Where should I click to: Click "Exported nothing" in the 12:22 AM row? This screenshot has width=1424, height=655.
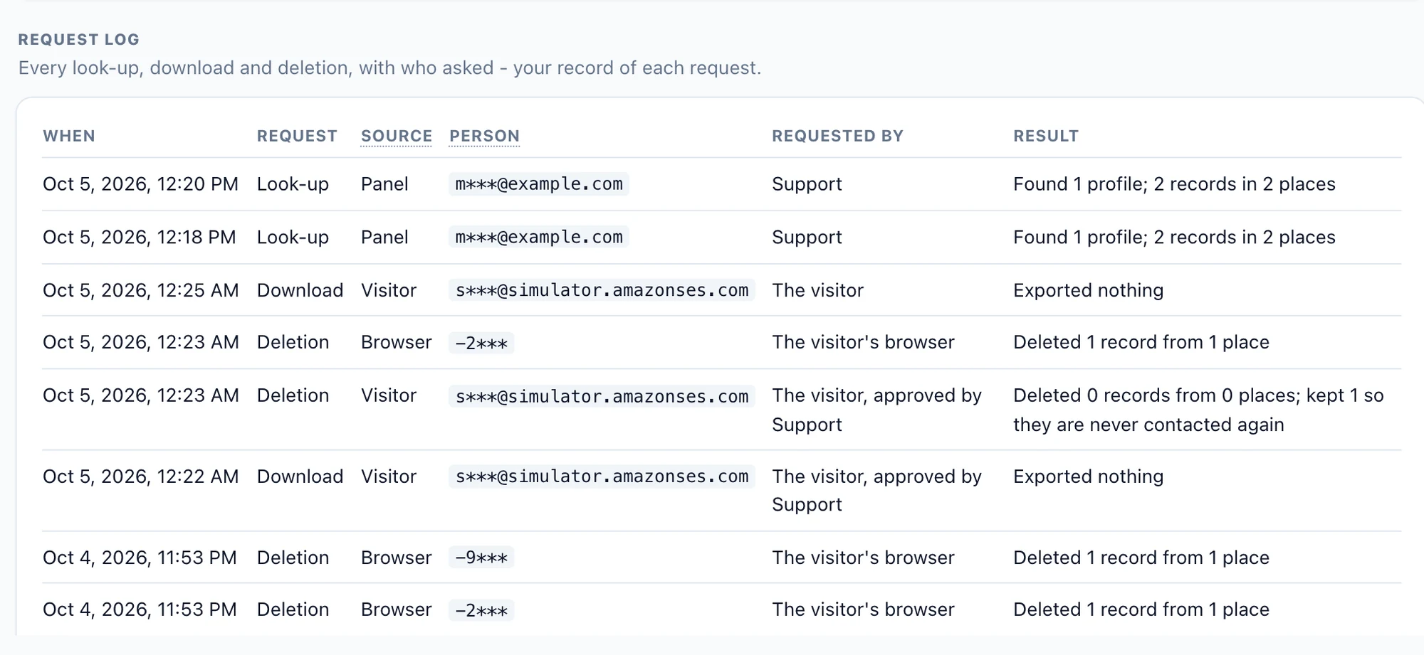1088,476
